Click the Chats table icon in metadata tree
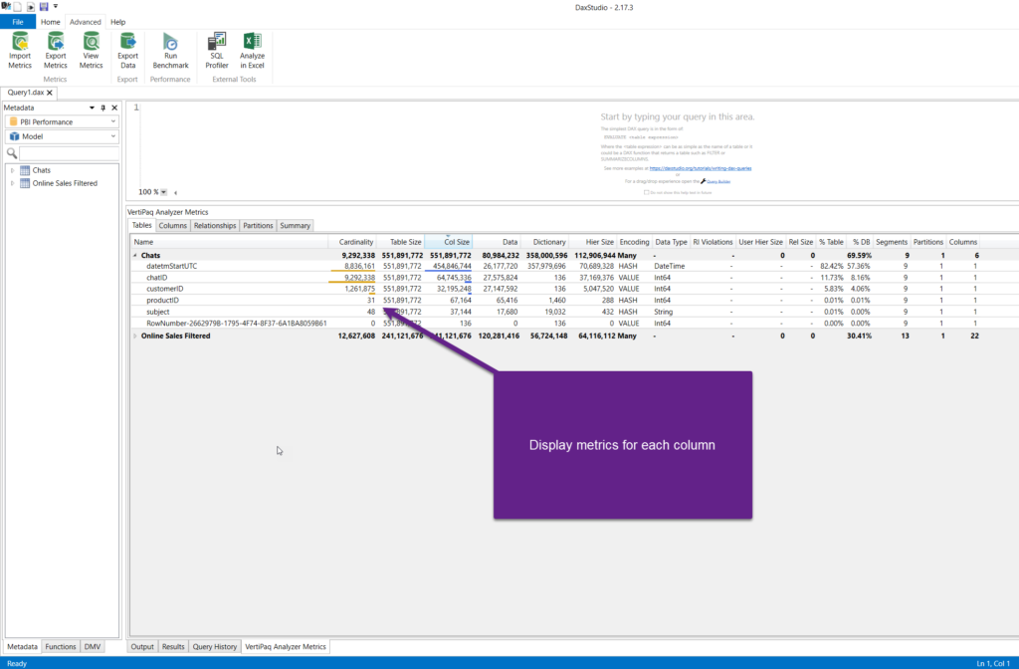1019x669 pixels. point(25,170)
